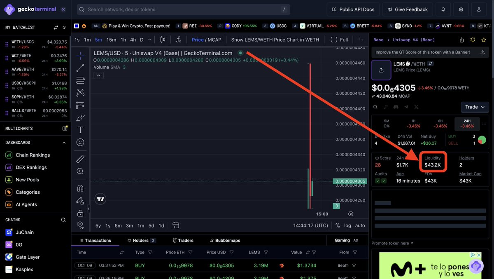494x279 pixels.
Task: Activate the zoom in tool
Action: pos(80,171)
